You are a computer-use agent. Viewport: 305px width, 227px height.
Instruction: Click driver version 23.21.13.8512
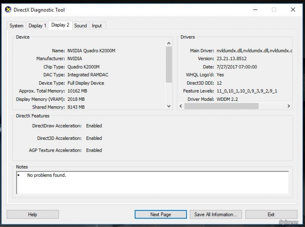pyautogui.click(x=231, y=58)
